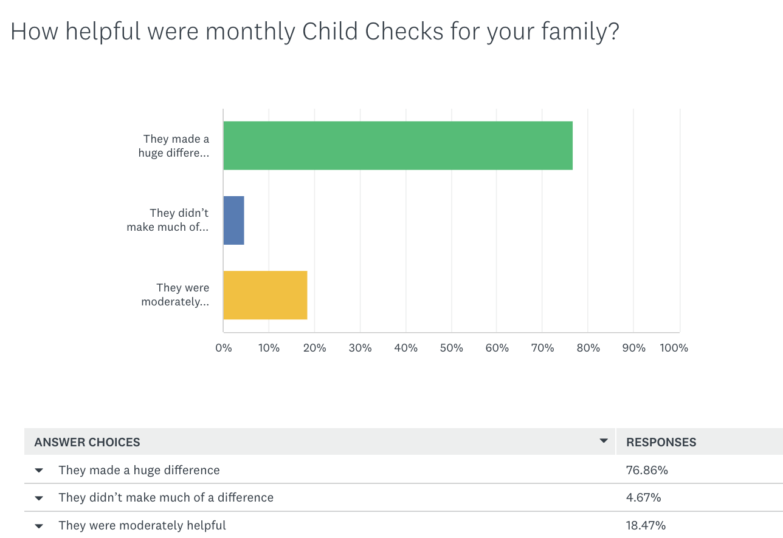Click the yellow 'moderately helpful' bar
Viewport: 783px width, 538px height.
(266, 295)
